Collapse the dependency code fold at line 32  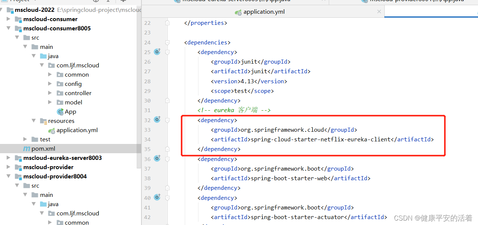167,120
